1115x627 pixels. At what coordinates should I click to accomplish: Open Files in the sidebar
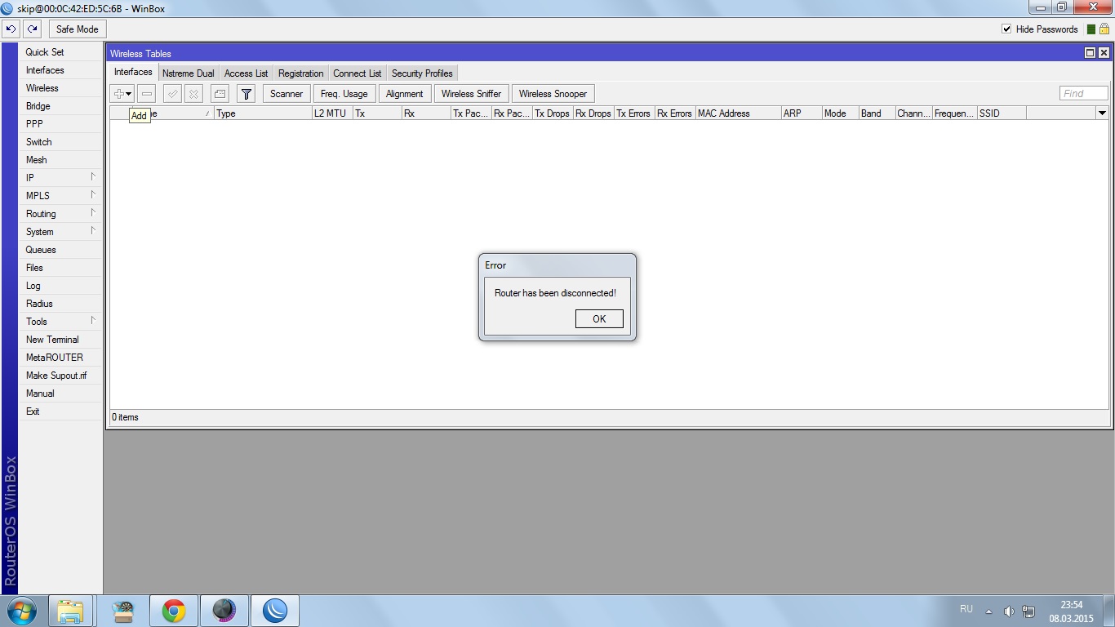pyautogui.click(x=60, y=268)
